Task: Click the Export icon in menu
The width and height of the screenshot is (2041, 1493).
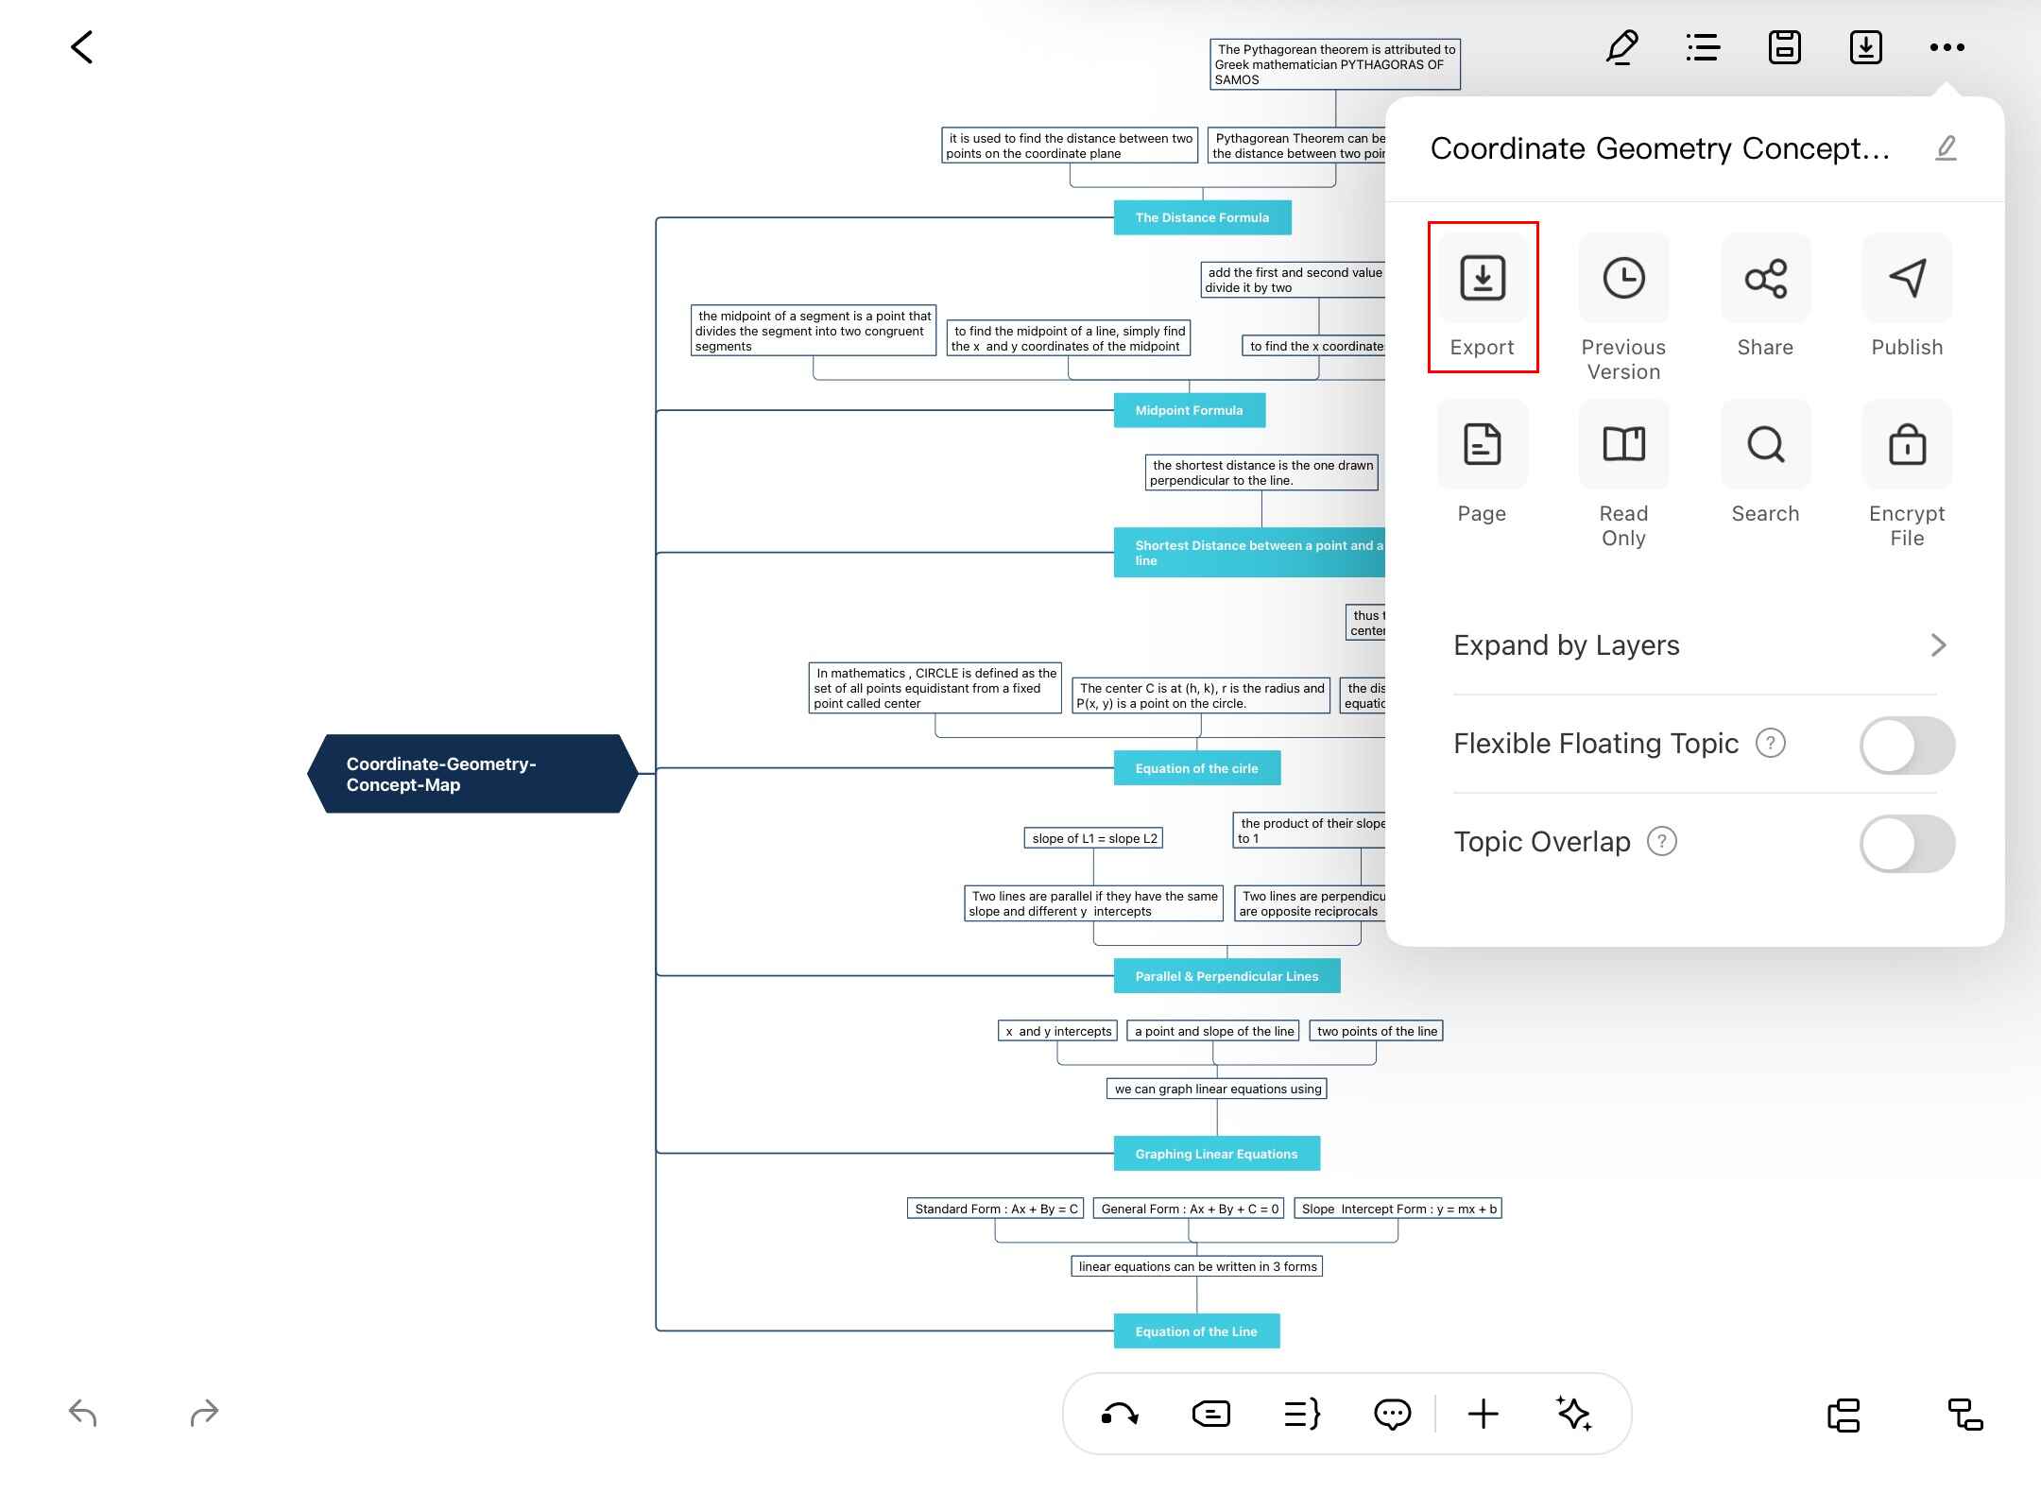Action: pyautogui.click(x=1482, y=279)
